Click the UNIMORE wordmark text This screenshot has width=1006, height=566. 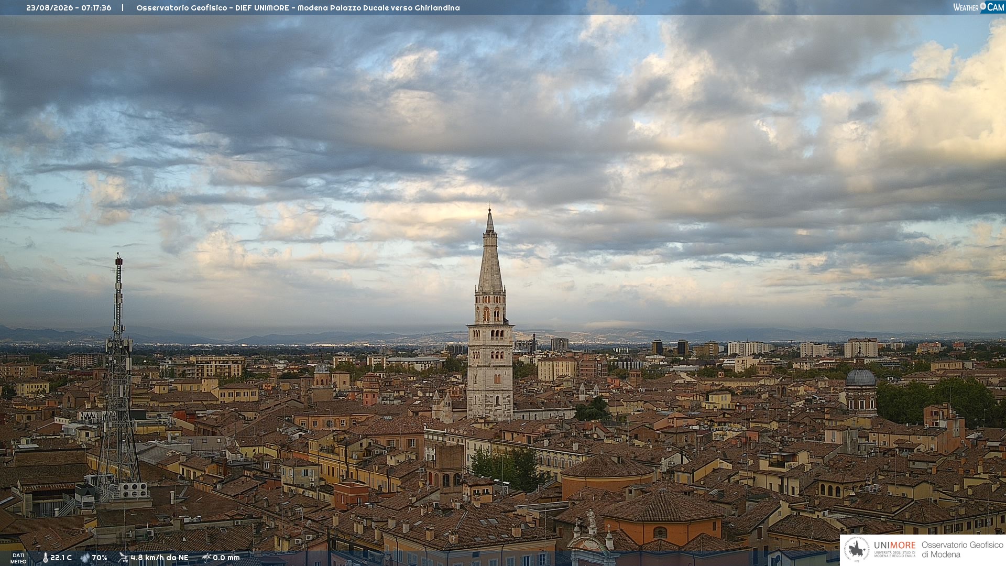(x=894, y=546)
